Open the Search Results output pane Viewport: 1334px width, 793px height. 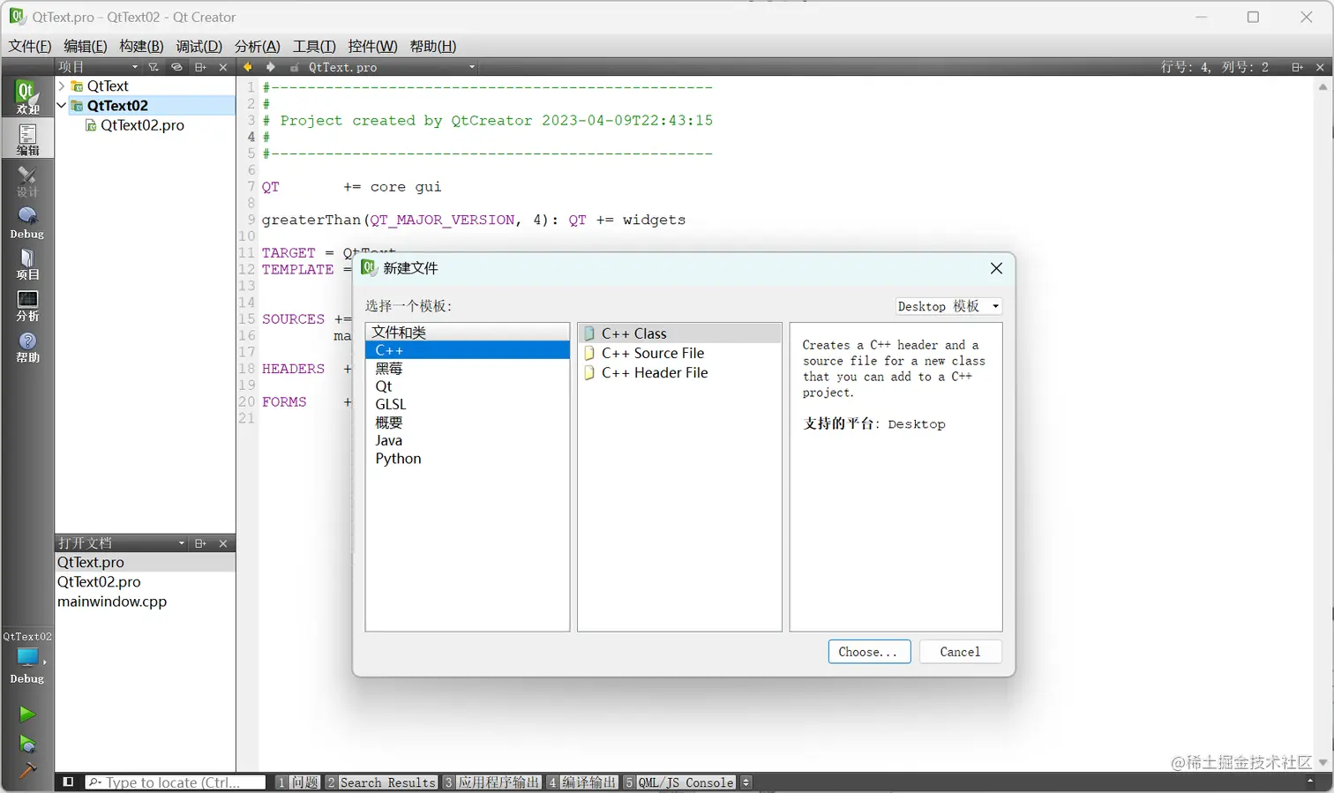pyautogui.click(x=381, y=782)
